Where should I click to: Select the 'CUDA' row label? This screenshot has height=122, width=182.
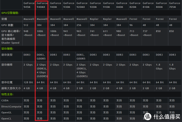point(5,101)
